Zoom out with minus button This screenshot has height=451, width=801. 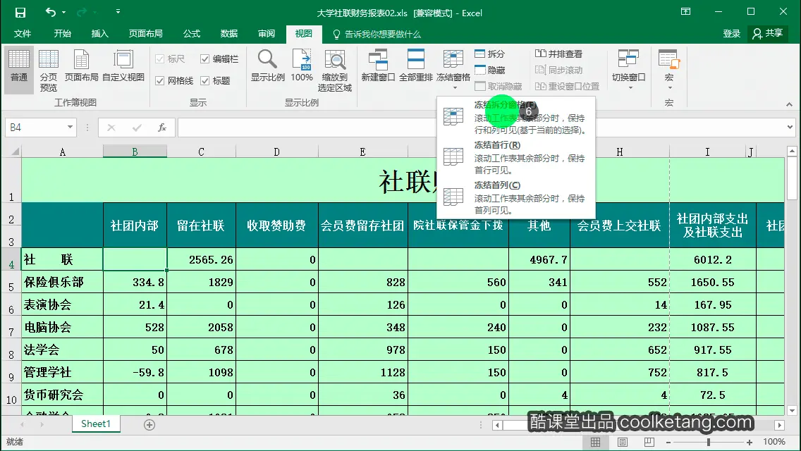668,443
